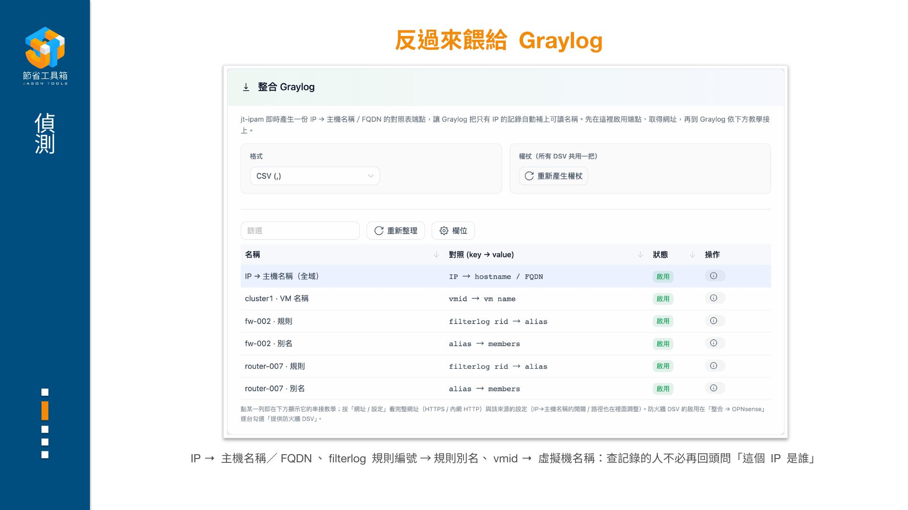
Task: Open info for router-007 · 規則 row
Action: (715, 365)
